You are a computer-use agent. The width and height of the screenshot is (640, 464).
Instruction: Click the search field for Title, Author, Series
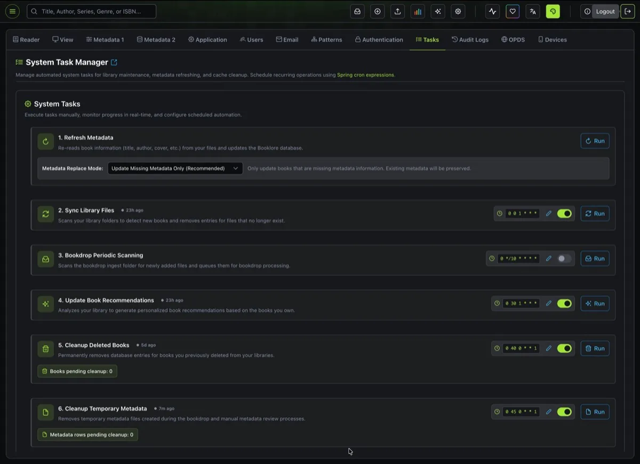[x=91, y=11]
